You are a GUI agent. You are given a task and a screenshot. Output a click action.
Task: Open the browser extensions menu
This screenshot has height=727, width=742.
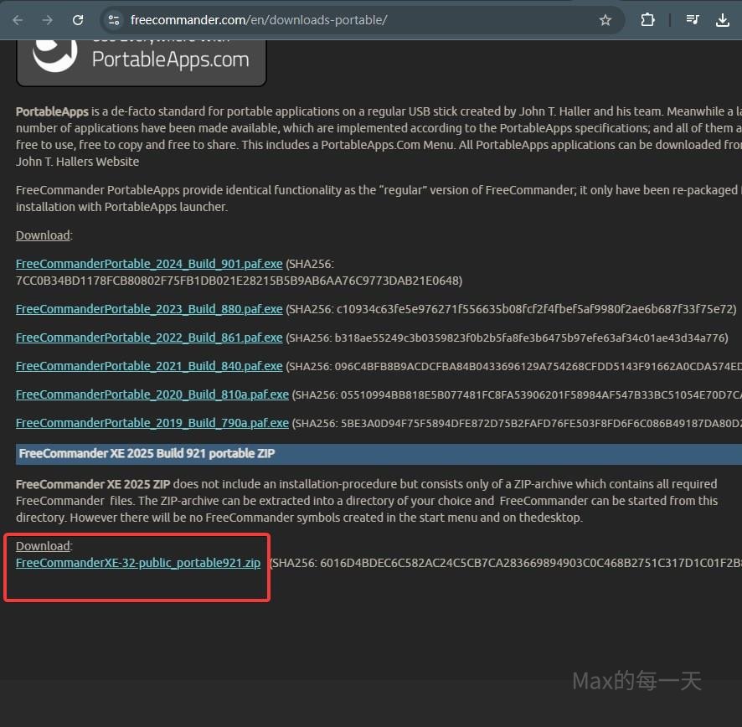click(647, 20)
